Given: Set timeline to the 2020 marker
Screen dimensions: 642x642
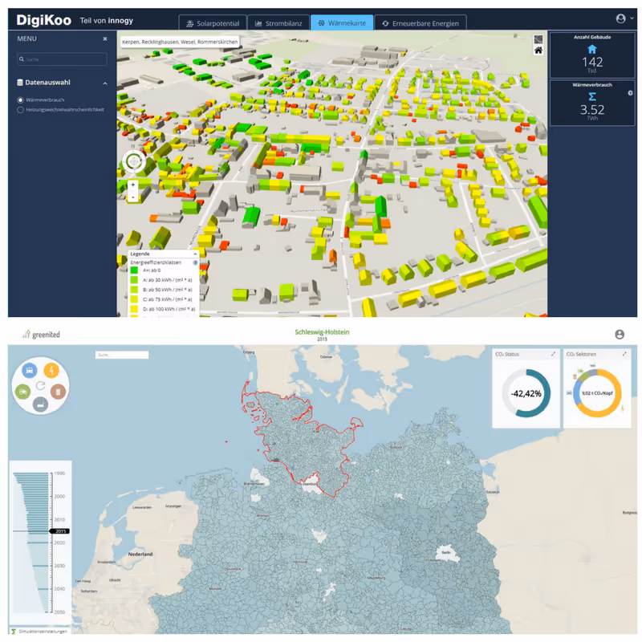Looking at the screenshot, I should click(x=59, y=543).
